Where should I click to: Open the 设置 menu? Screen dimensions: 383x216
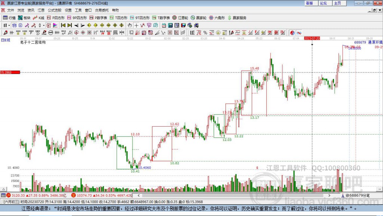[68, 10]
